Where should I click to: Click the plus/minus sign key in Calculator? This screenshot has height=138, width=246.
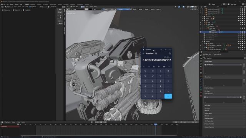(145, 96)
